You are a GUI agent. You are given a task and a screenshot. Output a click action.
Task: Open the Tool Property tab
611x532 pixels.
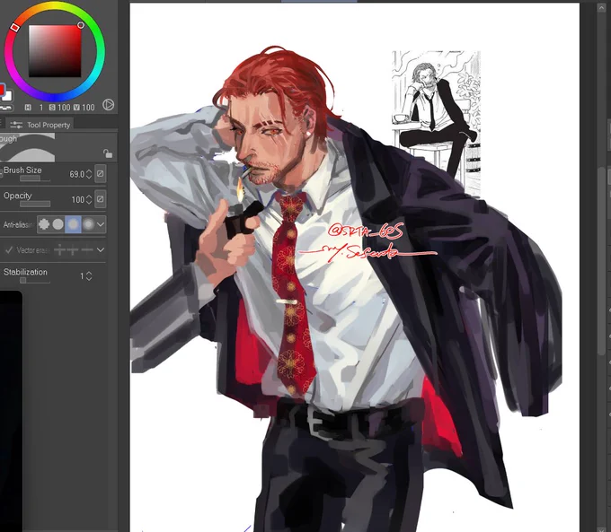click(x=40, y=125)
